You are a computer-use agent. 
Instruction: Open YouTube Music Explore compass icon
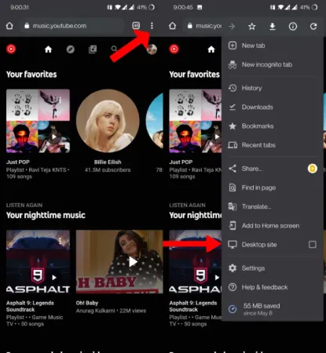coord(70,49)
